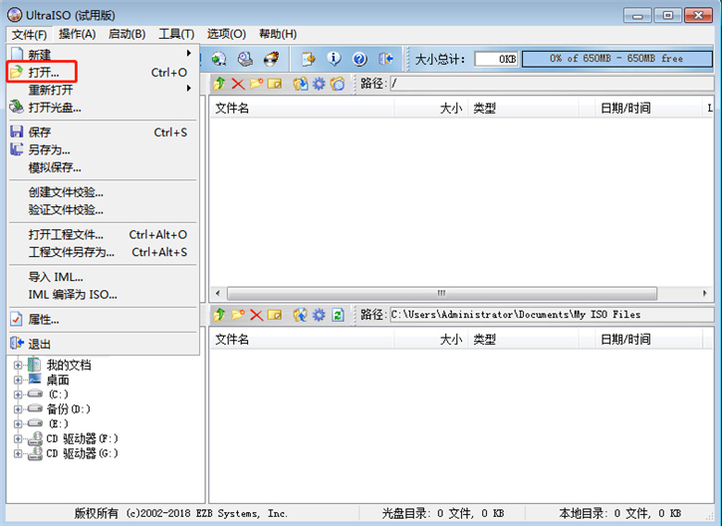Screen dimensions: 722x526
Task: Click the up-folder icon in local pane toolbar
Action: point(219,315)
